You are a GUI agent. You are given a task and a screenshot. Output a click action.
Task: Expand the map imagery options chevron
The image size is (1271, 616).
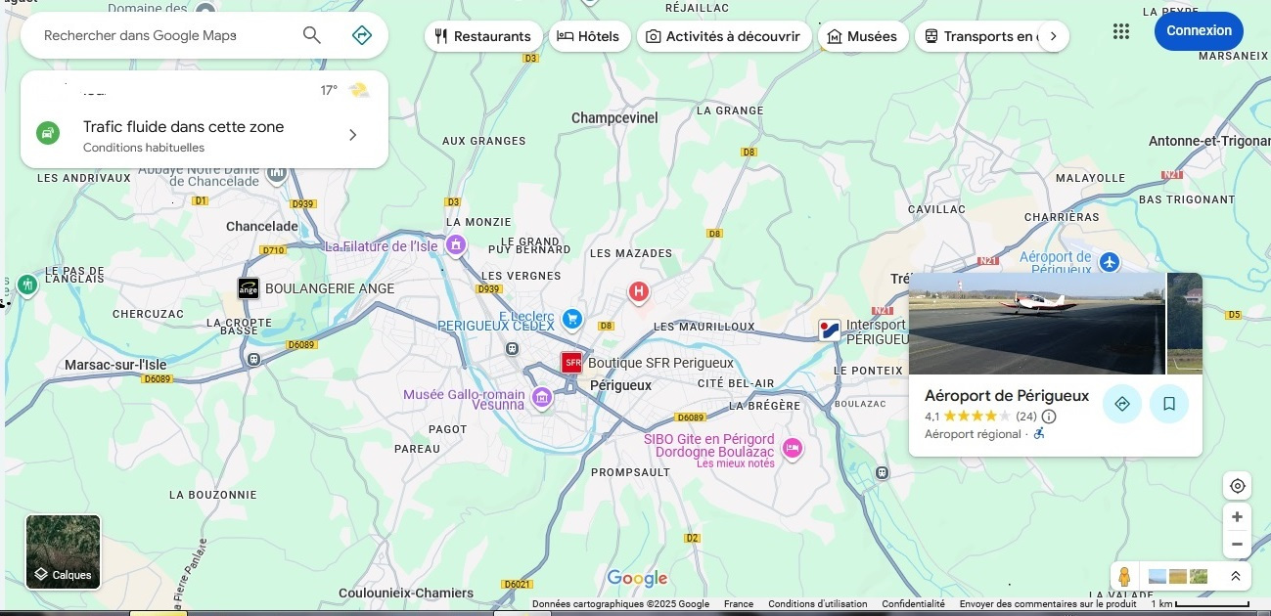(1235, 576)
